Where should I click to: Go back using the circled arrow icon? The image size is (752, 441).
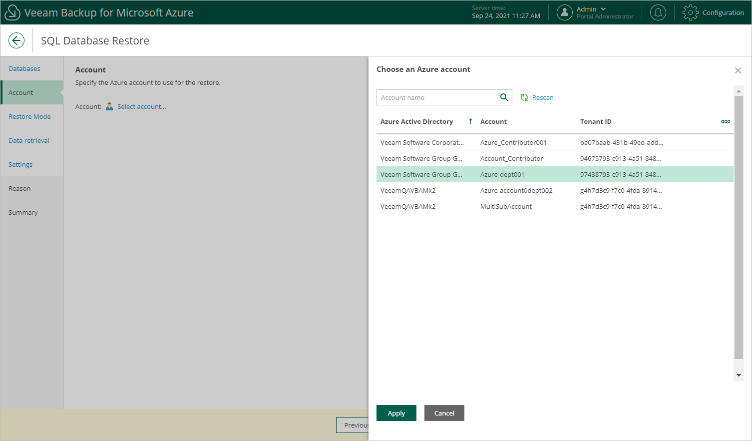point(16,40)
